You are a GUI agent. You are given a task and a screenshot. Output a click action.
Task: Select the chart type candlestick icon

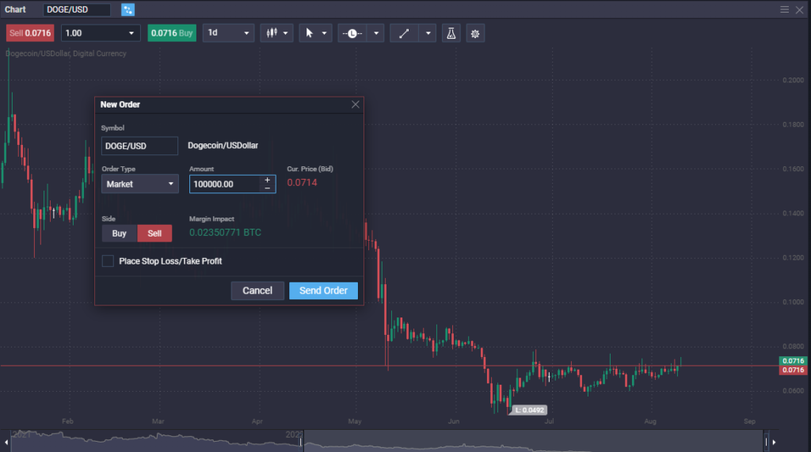coord(272,33)
